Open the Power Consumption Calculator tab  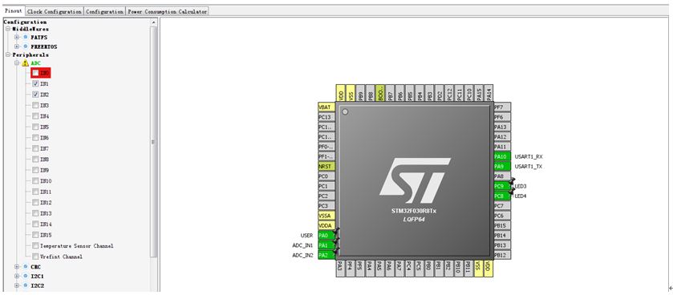coord(168,11)
